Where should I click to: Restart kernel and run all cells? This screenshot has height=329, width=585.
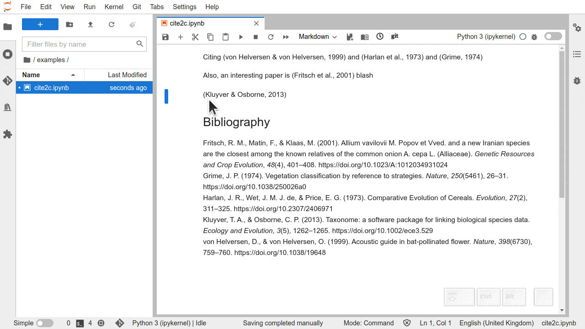(x=286, y=37)
